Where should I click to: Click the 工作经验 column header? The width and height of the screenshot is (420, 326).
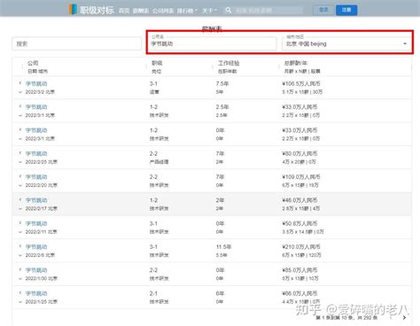(229, 63)
